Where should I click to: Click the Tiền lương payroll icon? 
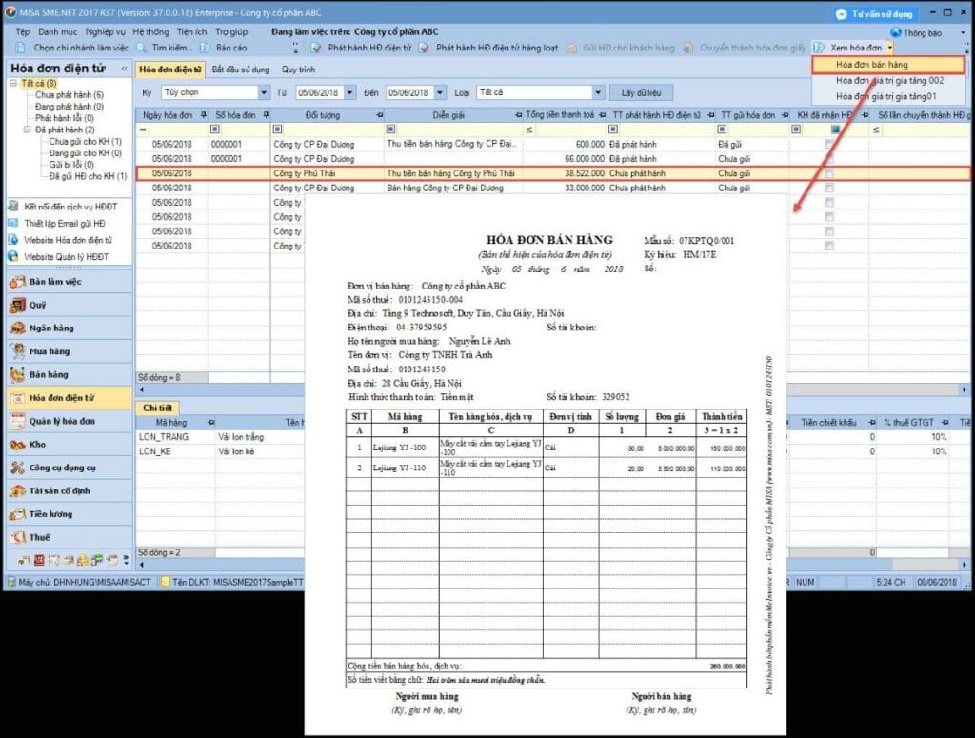pos(17,514)
